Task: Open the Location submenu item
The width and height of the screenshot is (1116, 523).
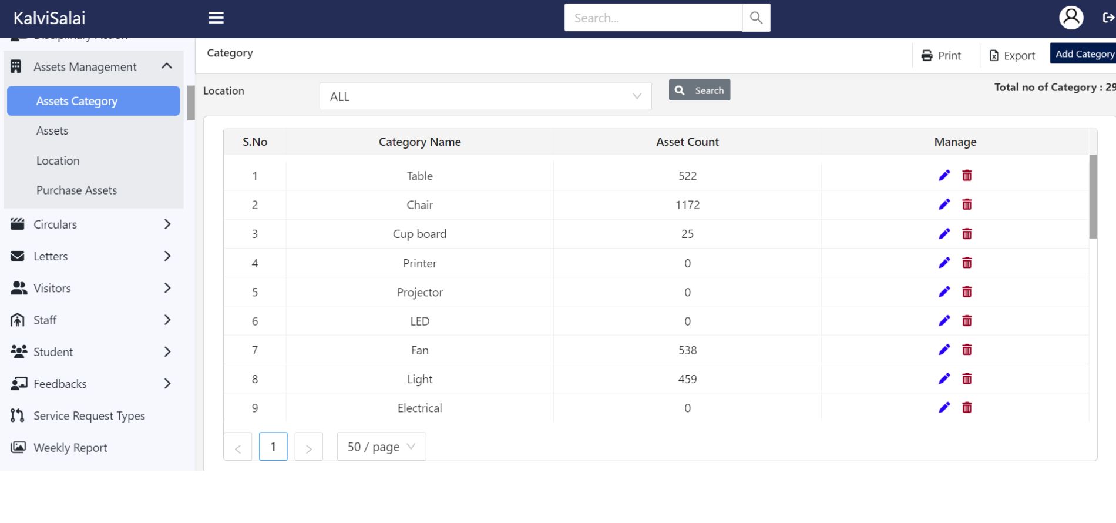Action: click(58, 160)
